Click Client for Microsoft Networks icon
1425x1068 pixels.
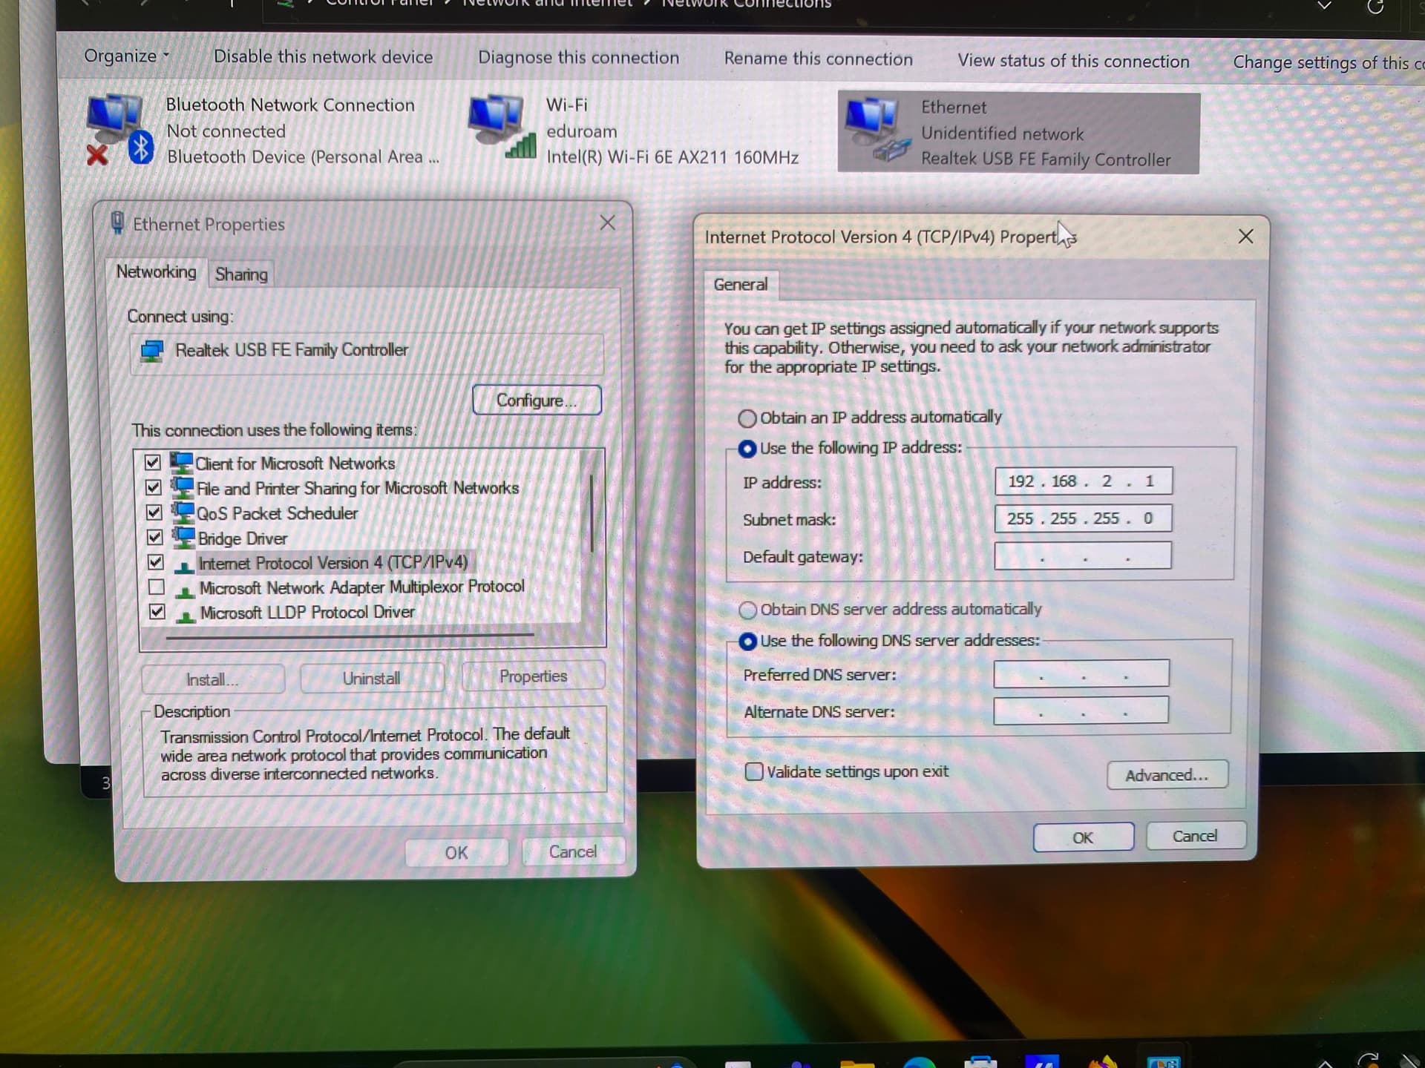tap(181, 464)
